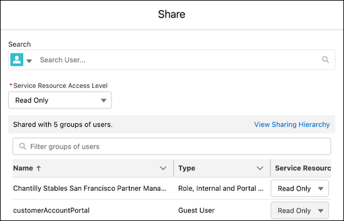The width and height of the screenshot is (344, 221).
Task: Click the Share dialog title
Action: tap(171, 14)
